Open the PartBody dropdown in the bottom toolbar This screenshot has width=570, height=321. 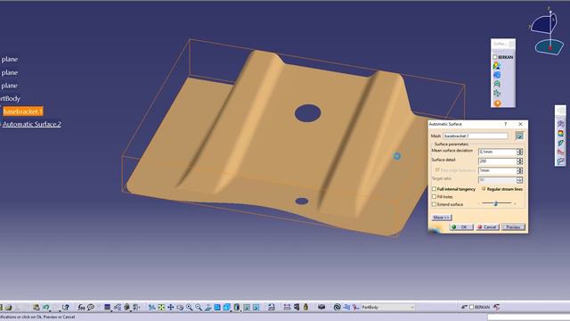[412, 307]
